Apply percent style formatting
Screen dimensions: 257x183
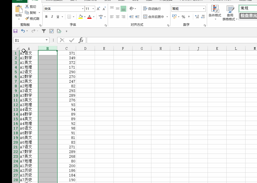pos(184,17)
